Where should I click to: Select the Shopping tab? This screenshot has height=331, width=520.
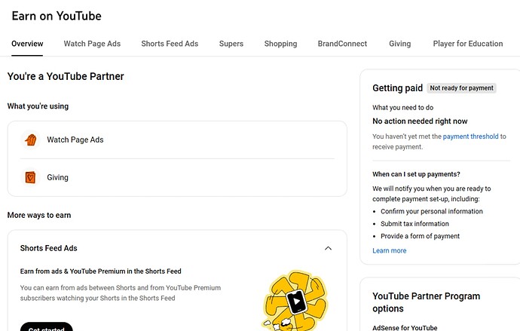pos(280,44)
